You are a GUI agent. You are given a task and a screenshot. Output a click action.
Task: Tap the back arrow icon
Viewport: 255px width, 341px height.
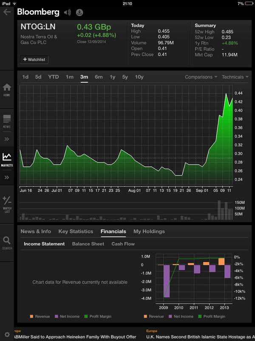(x=7, y=12)
